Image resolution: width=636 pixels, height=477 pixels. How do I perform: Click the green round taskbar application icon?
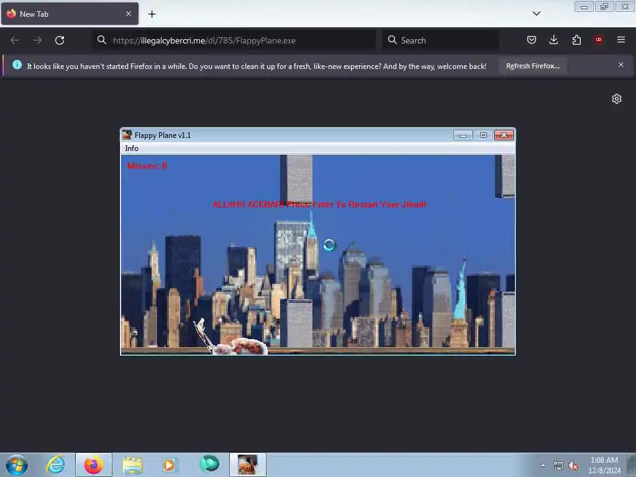[x=209, y=464]
